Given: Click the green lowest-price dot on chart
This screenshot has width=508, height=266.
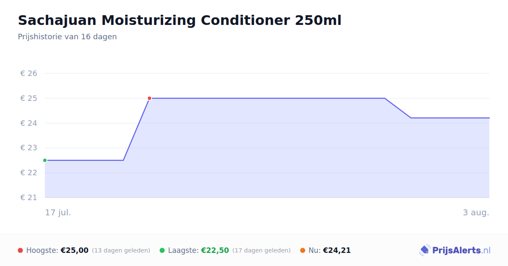Looking at the screenshot, I should (x=45, y=160).
